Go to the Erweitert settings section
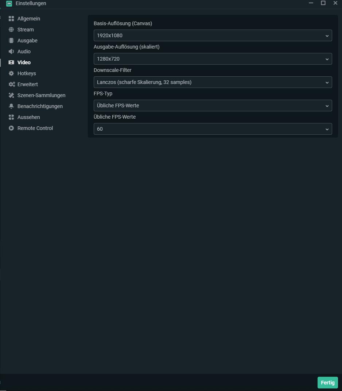 (x=27, y=84)
